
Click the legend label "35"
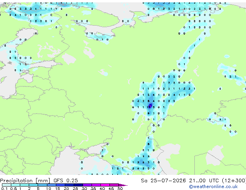pos(93,188)
